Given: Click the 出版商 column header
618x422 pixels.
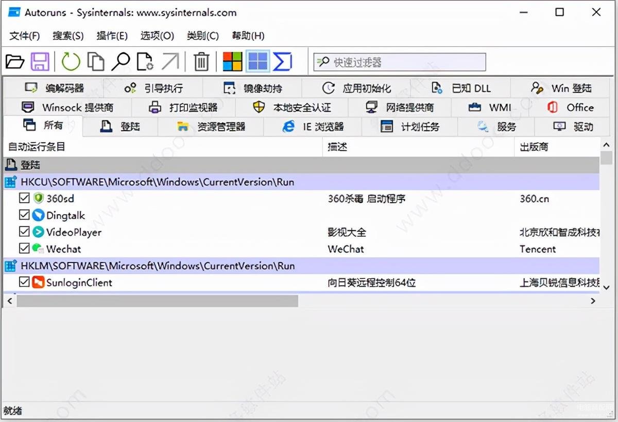Looking at the screenshot, I should pos(557,147).
